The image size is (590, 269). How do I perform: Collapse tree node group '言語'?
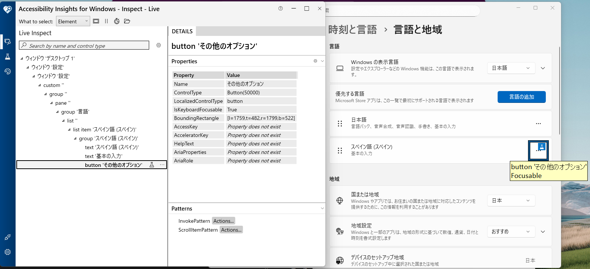[58, 112]
